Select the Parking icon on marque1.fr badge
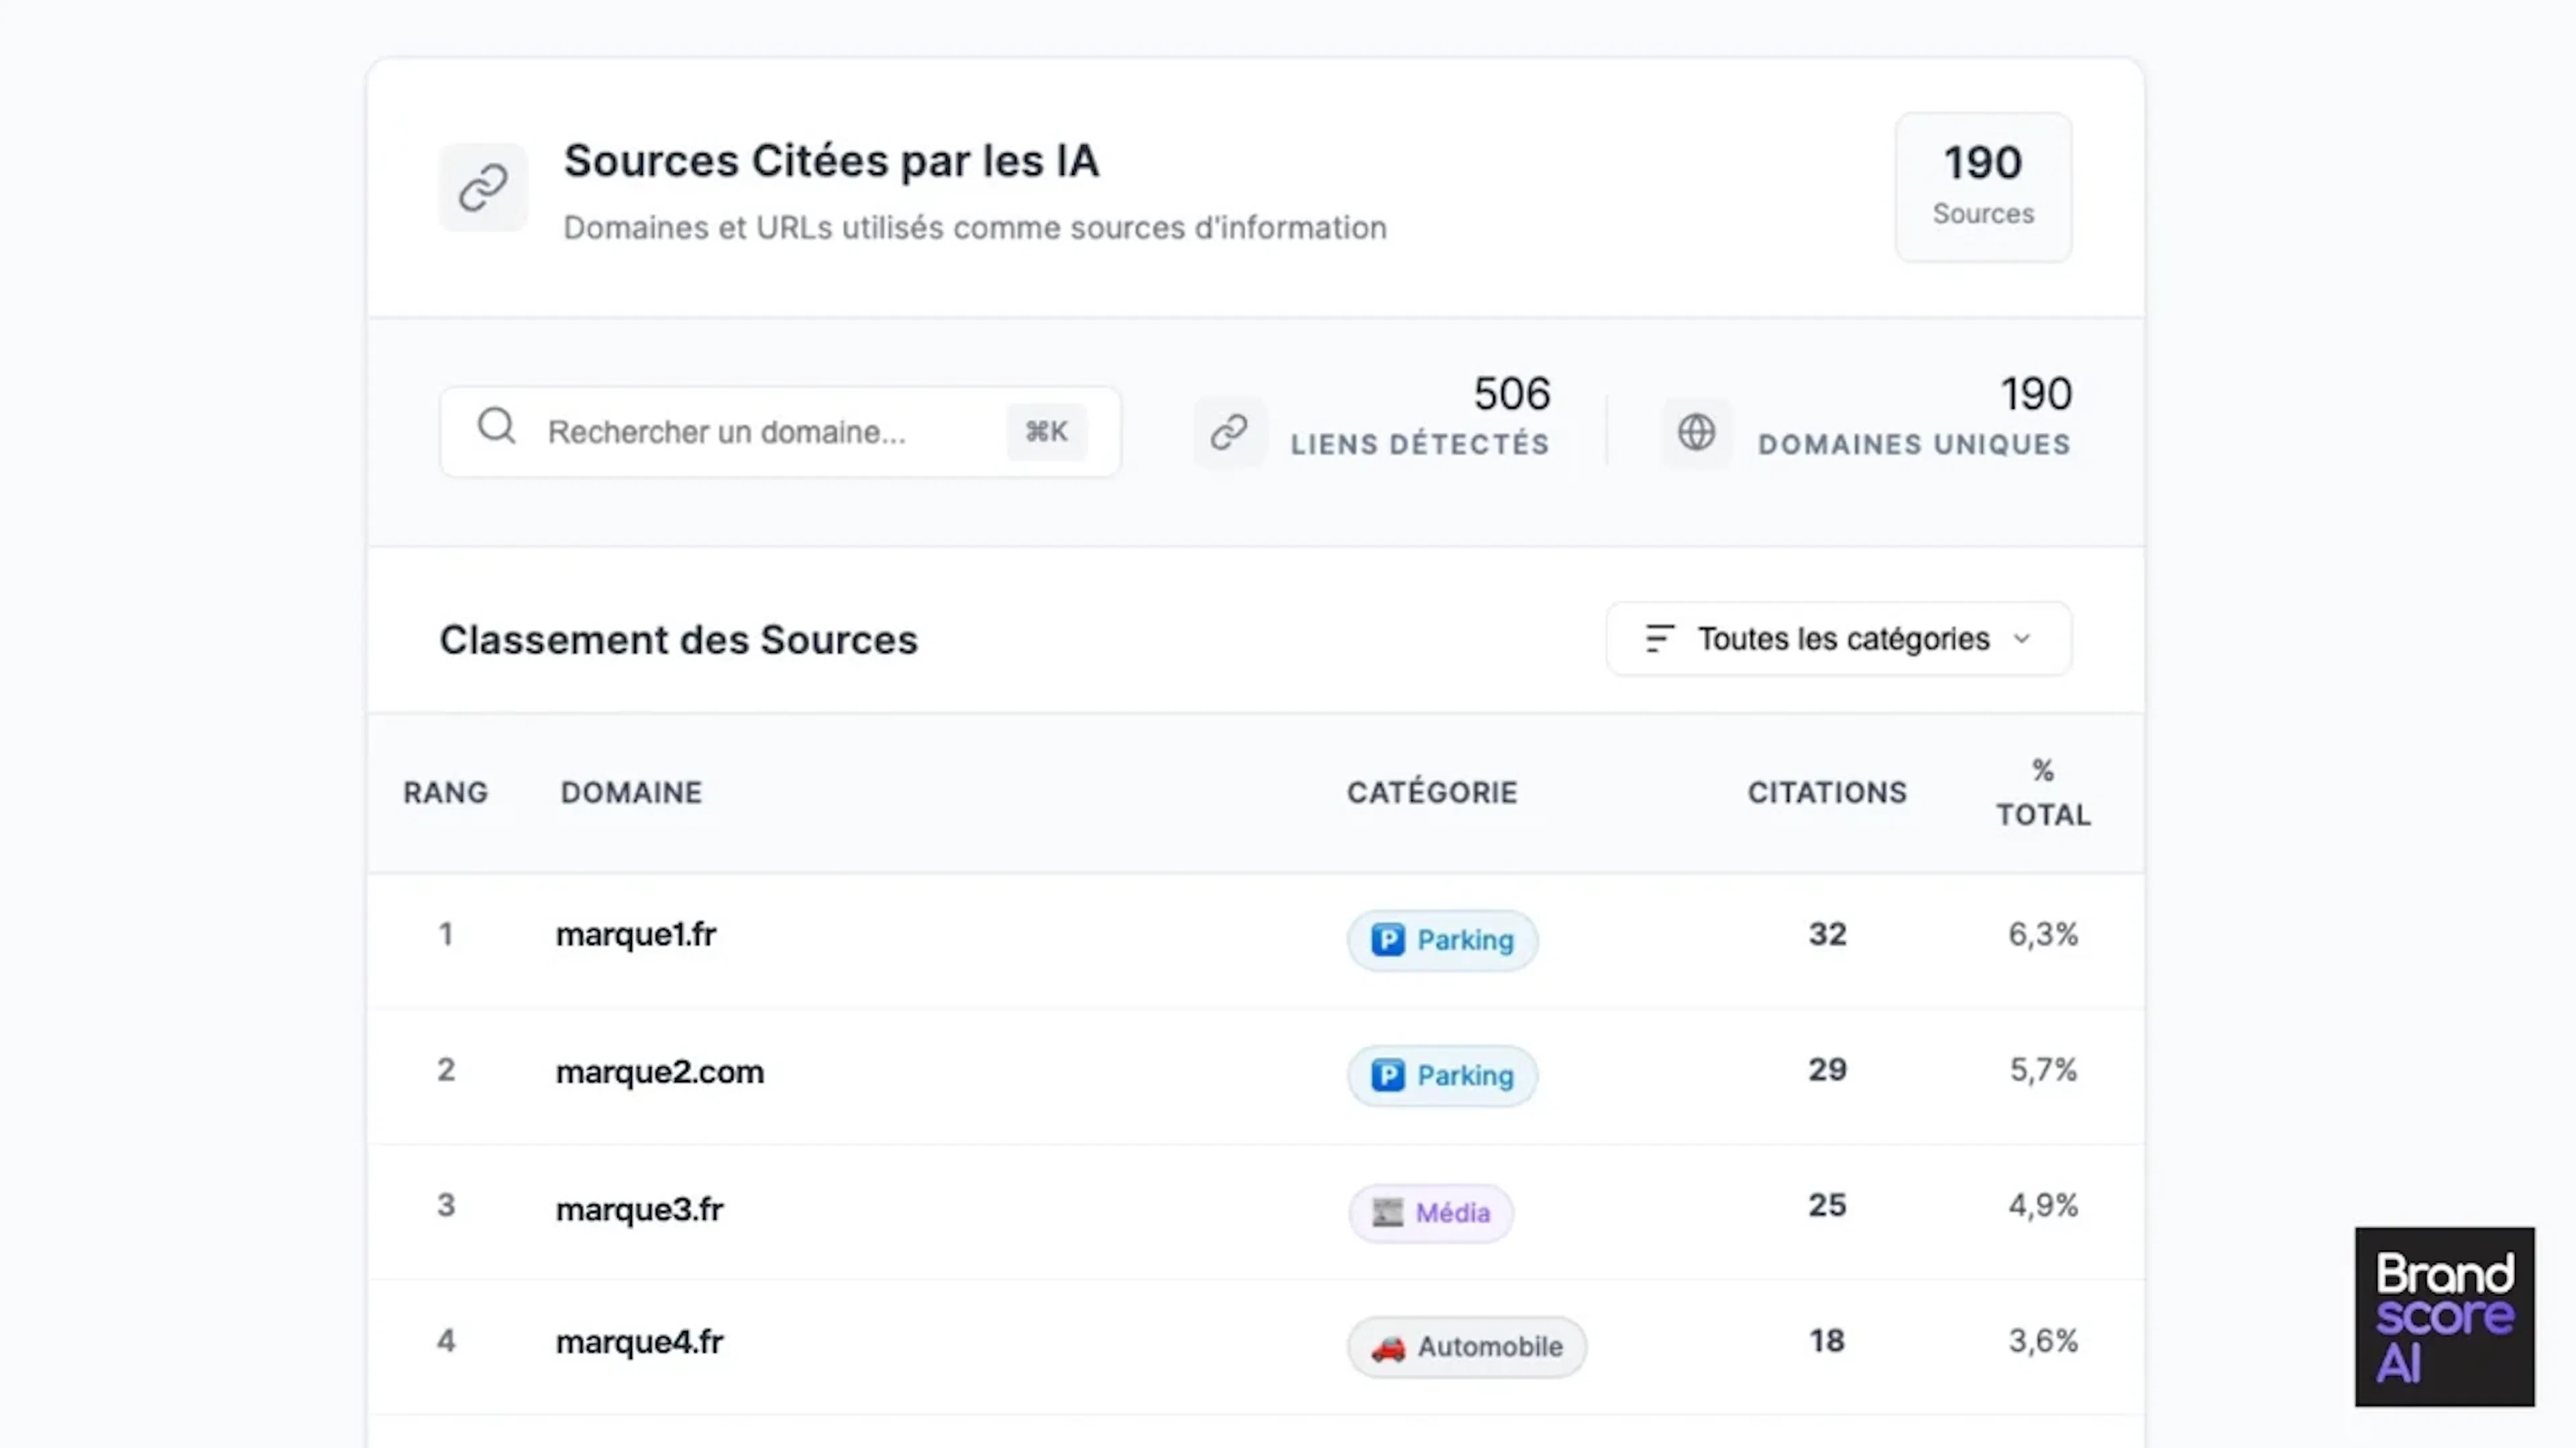The height and width of the screenshot is (1448, 2576). point(1388,939)
